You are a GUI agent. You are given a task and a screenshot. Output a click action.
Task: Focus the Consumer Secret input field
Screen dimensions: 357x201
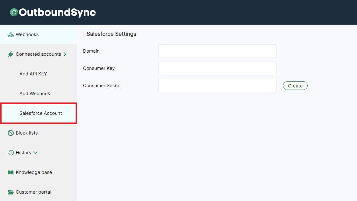click(218, 86)
